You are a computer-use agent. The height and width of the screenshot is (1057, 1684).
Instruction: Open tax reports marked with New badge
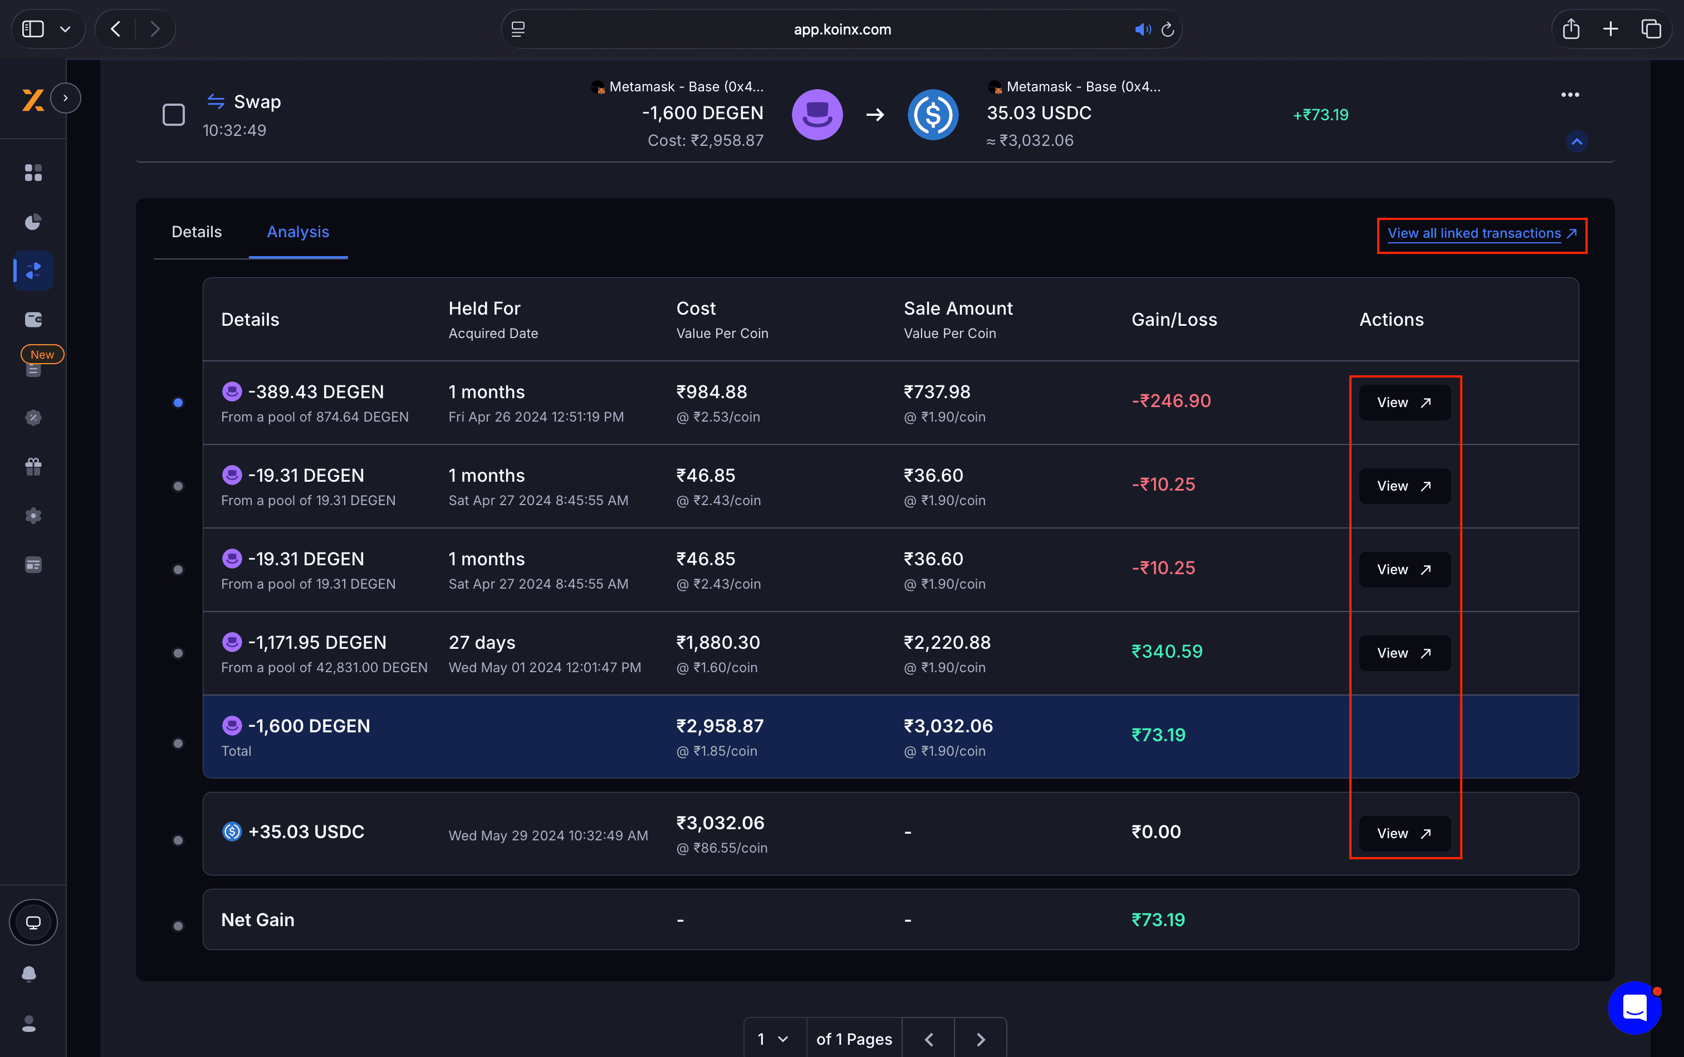click(x=33, y=369)
